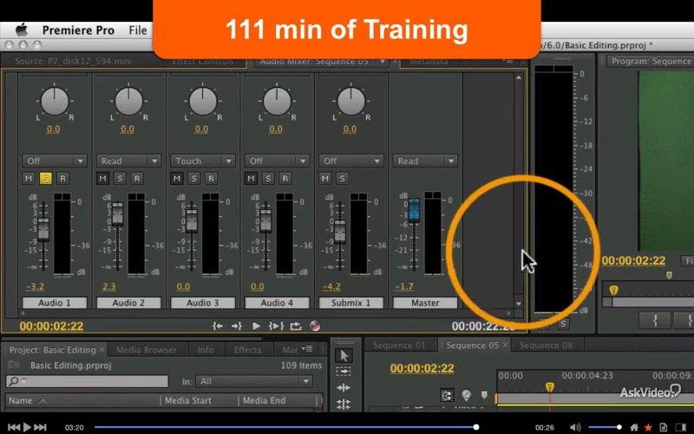694x434 pixels.
Task: Click the blue Master volume fader handle
Action: [x=415, y=210]
